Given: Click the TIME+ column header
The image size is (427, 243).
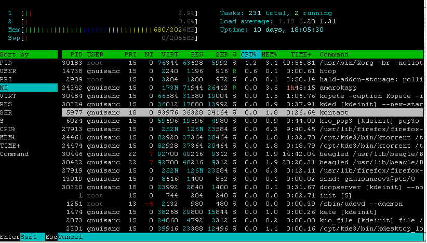Looking at the screenshot, I should tap(301, 54).
